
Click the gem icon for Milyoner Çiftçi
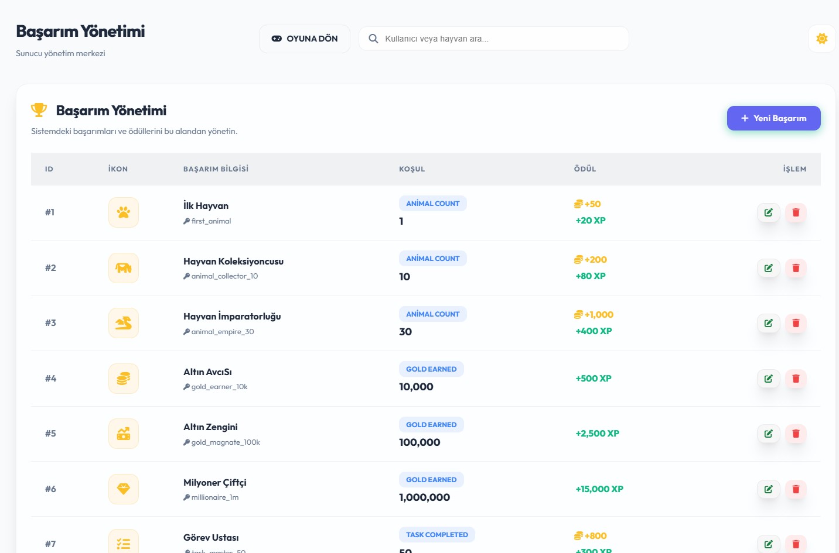[x=124, y=489]
